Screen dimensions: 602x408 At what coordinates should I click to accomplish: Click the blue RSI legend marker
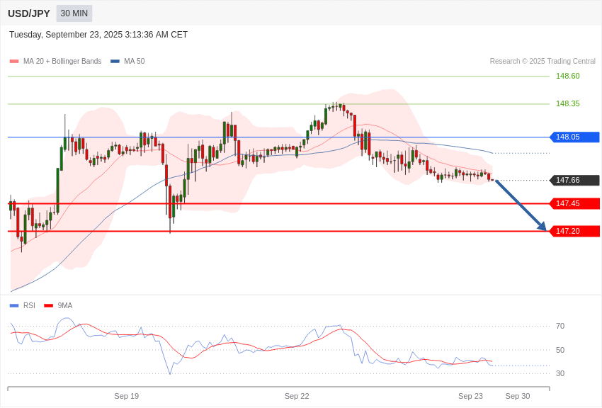coord(14,306)
